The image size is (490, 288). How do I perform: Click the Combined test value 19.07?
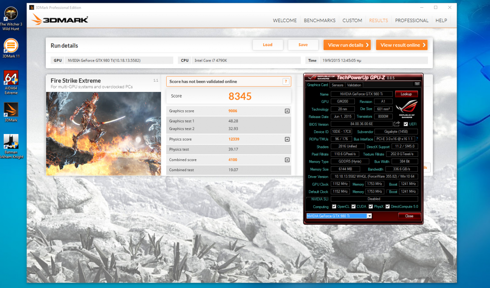tap(233, 170)
